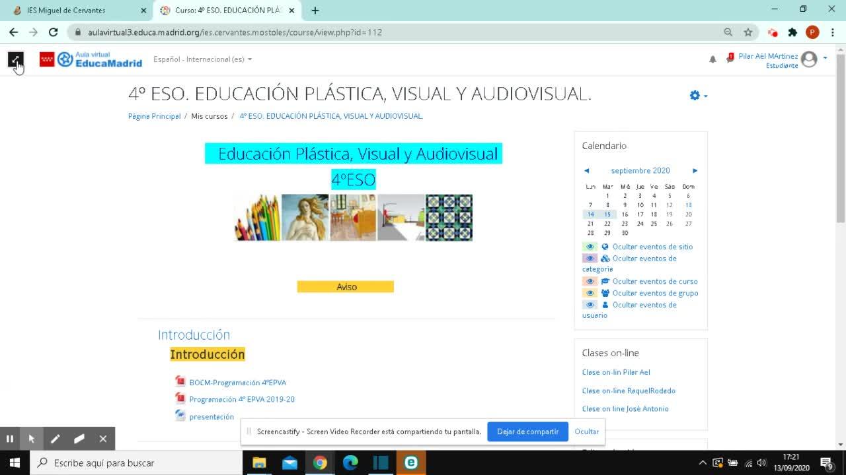Click the notifications bell icon
The width and height of the screenshot is (846, 475).
(x=712, y=59)
